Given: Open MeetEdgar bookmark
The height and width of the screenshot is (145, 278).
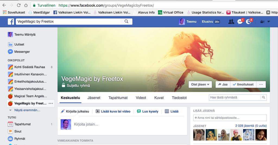Looking at the screenshot, I should [39, 13].
